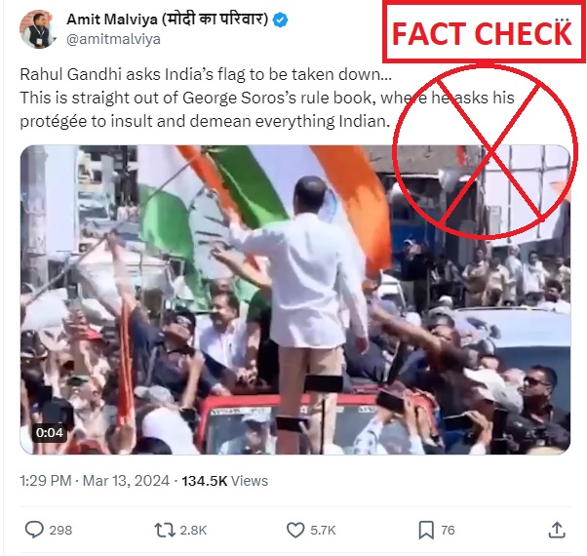This screenshot has width=587, height=556.
Task: Click the share upload arrow icon
Action: point(557,530)
